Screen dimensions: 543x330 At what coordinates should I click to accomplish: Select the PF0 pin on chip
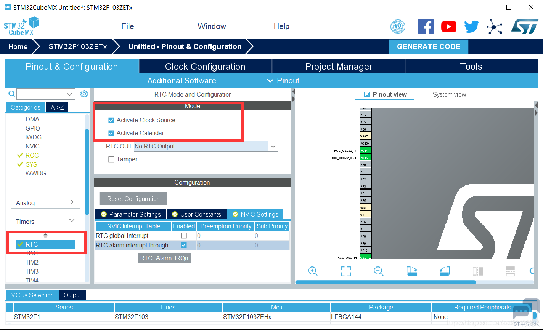coord(365,165)
